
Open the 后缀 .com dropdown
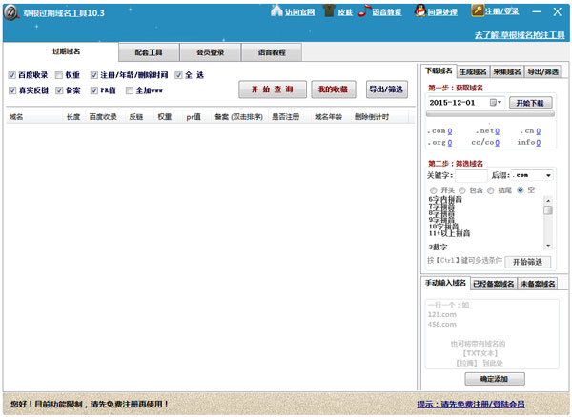[532, 175]
